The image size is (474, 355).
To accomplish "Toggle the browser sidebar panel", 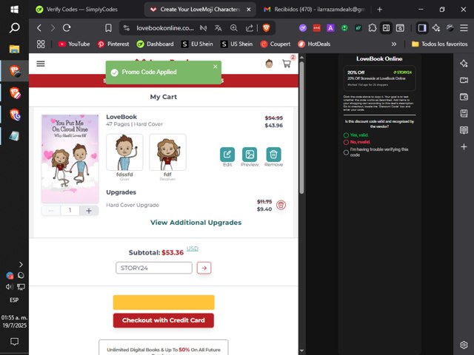I will [x=422, y=28].
